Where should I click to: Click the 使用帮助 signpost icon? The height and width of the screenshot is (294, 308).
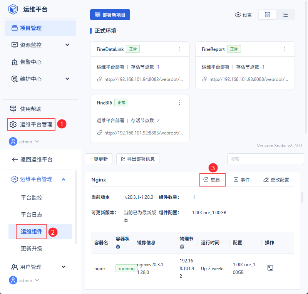pos(13,109)
